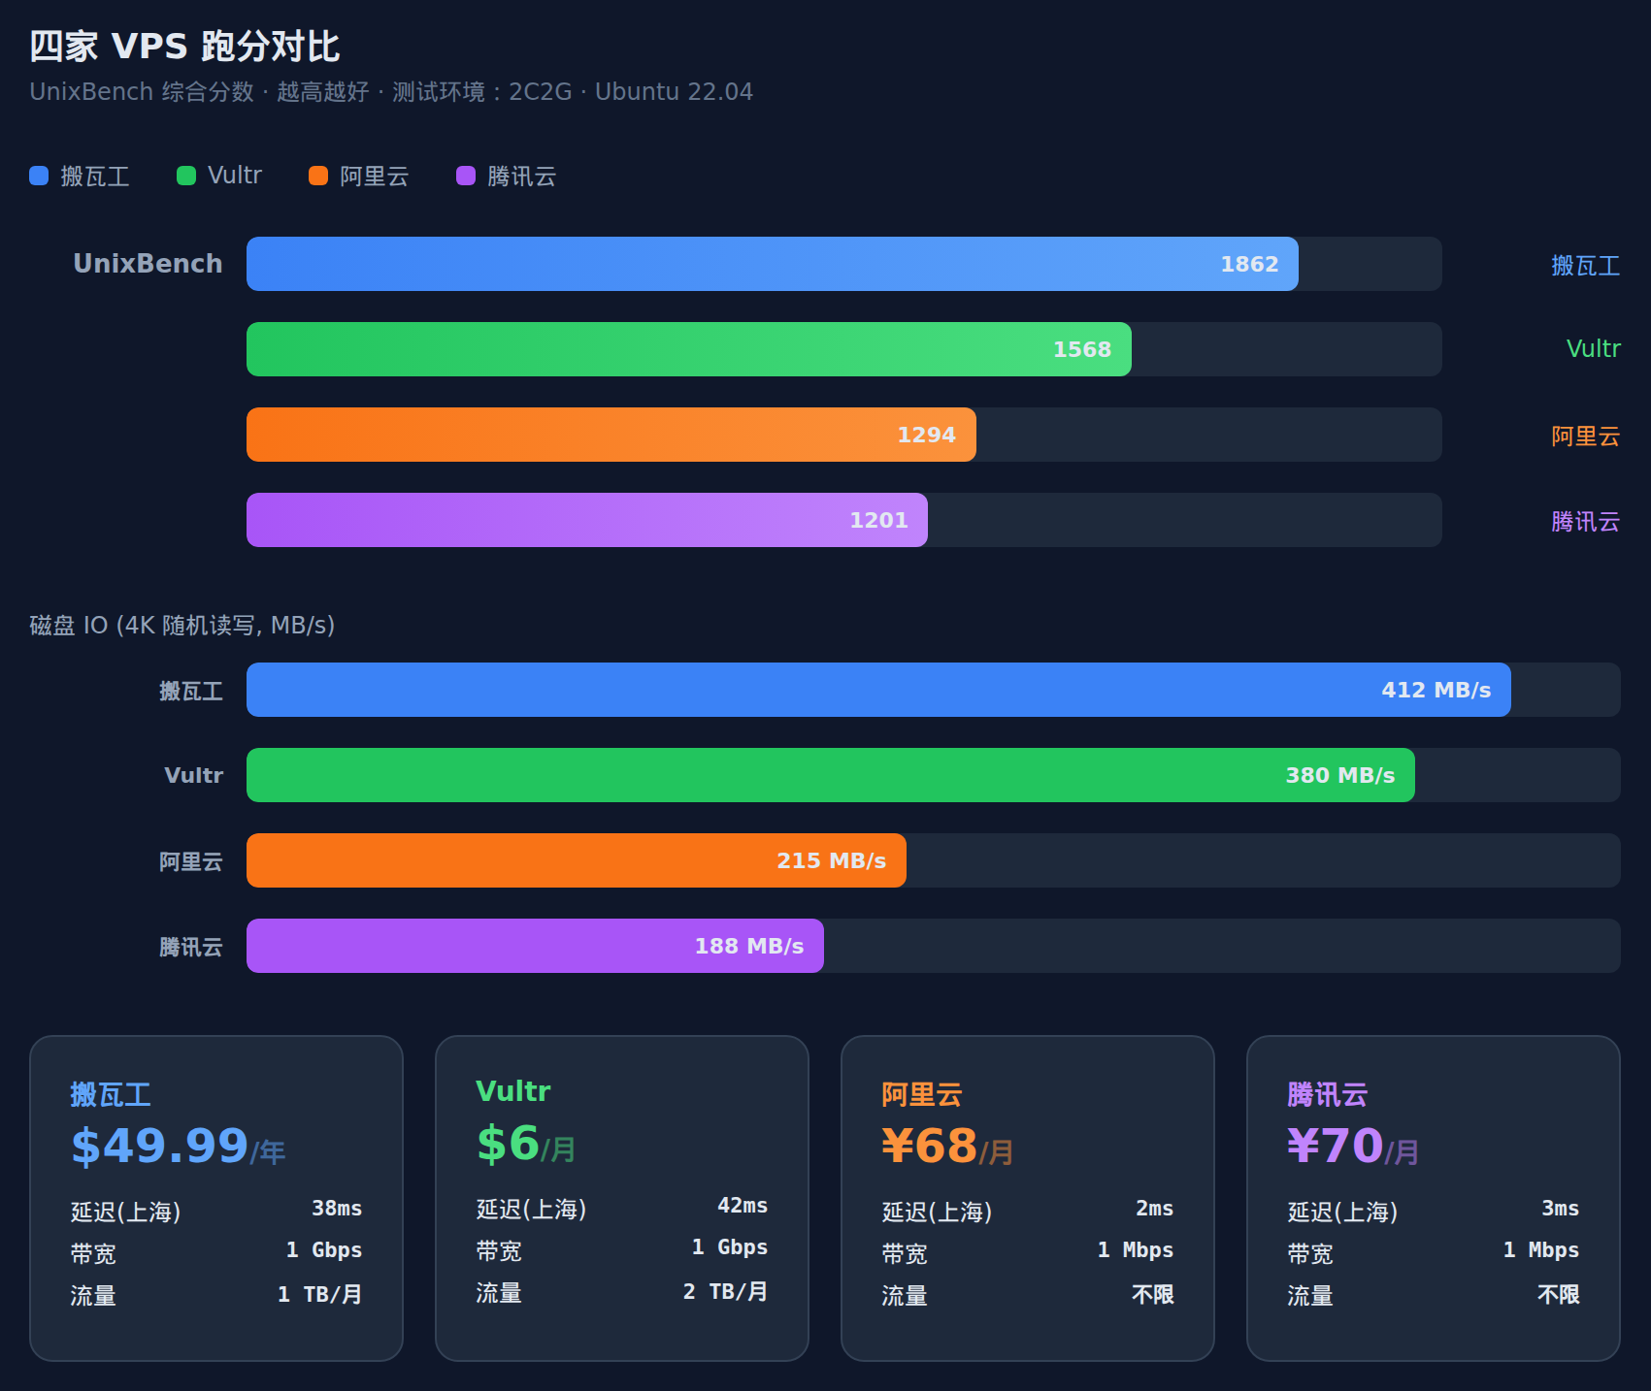This screenshot has height=1391, width=1651.
Task: Click the Vultr label right of the 1568 bar
Action: 1593,349
